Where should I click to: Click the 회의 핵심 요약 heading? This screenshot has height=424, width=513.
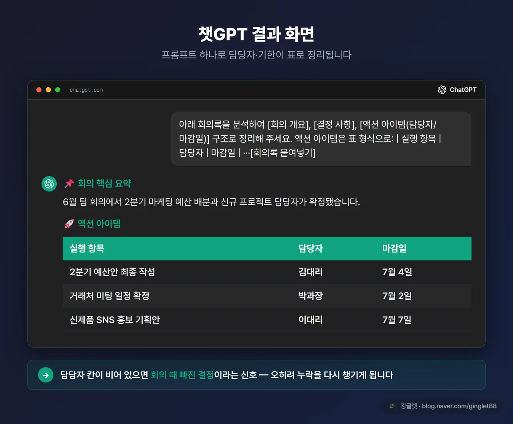click(104, 183)
